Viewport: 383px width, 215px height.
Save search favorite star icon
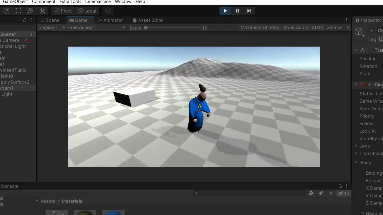click(331, 193)
